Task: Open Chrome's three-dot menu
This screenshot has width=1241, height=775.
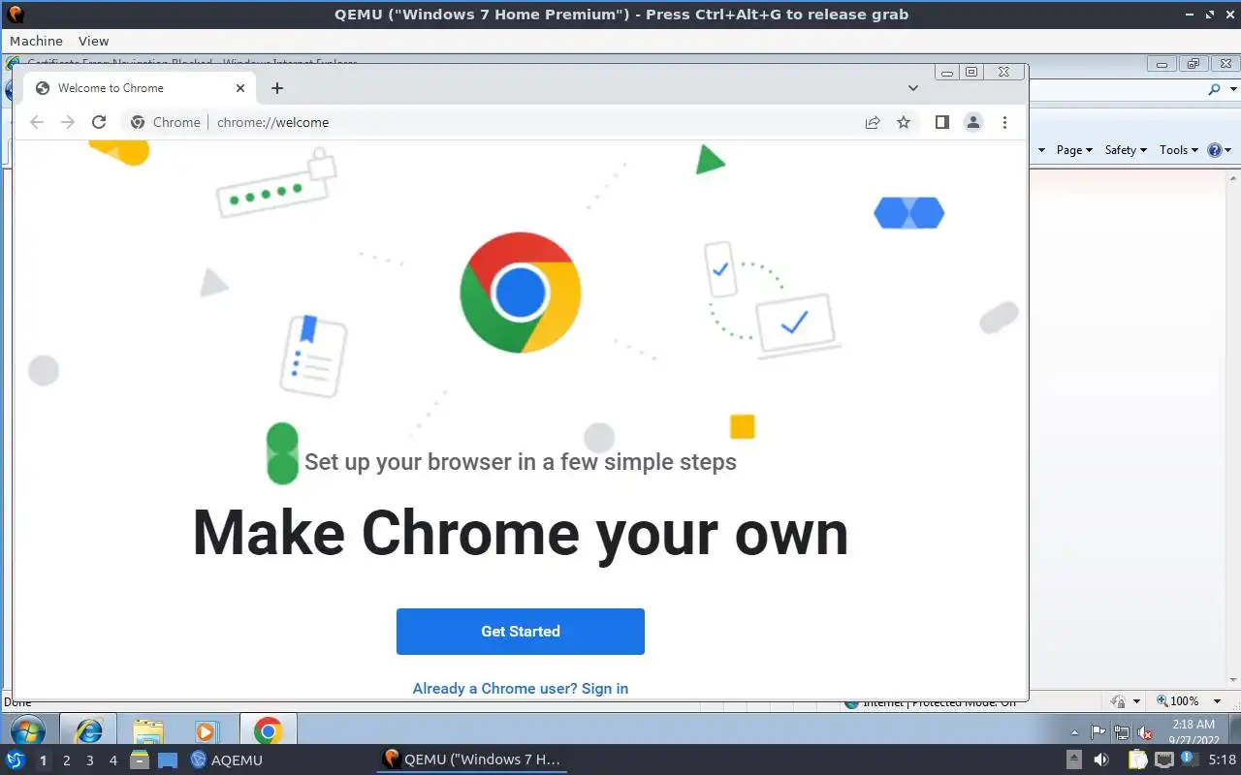Action: coord(1004,122)
